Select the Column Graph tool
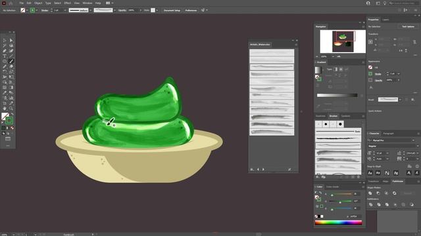 pos(11,98)
